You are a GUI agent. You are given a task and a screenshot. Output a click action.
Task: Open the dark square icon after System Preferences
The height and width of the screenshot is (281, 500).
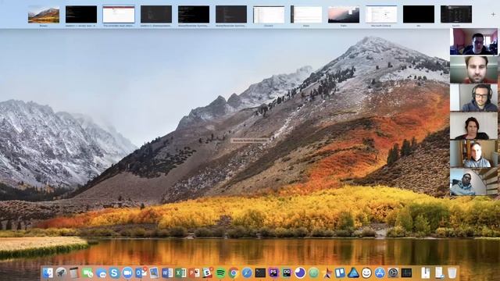(406, 273)
